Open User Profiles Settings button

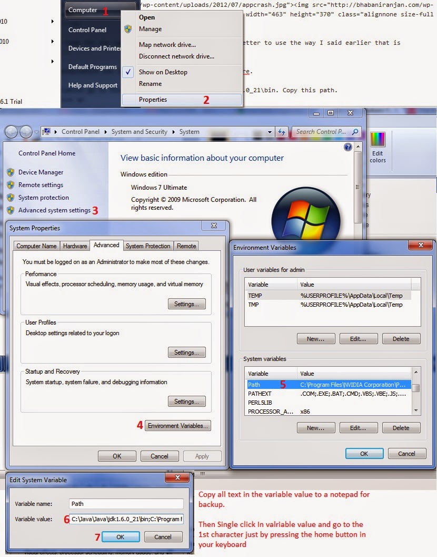coord(187,353)
